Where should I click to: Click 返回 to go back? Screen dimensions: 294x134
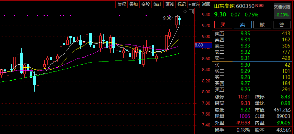(x=206, y=4)
